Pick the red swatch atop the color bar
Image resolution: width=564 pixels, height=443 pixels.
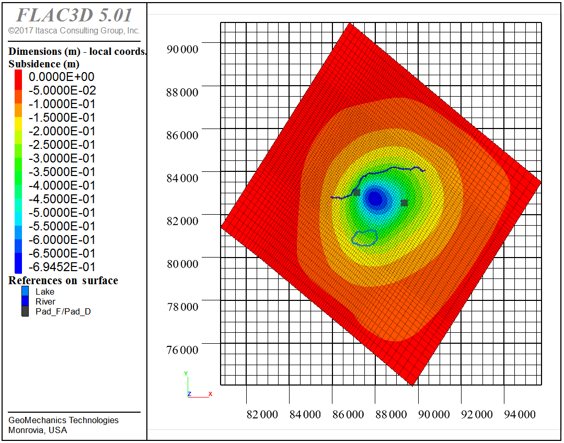pos(18,77)
